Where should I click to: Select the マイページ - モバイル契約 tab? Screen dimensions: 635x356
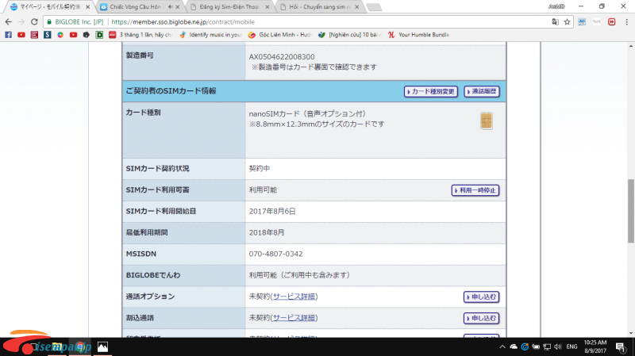(50, 7)
